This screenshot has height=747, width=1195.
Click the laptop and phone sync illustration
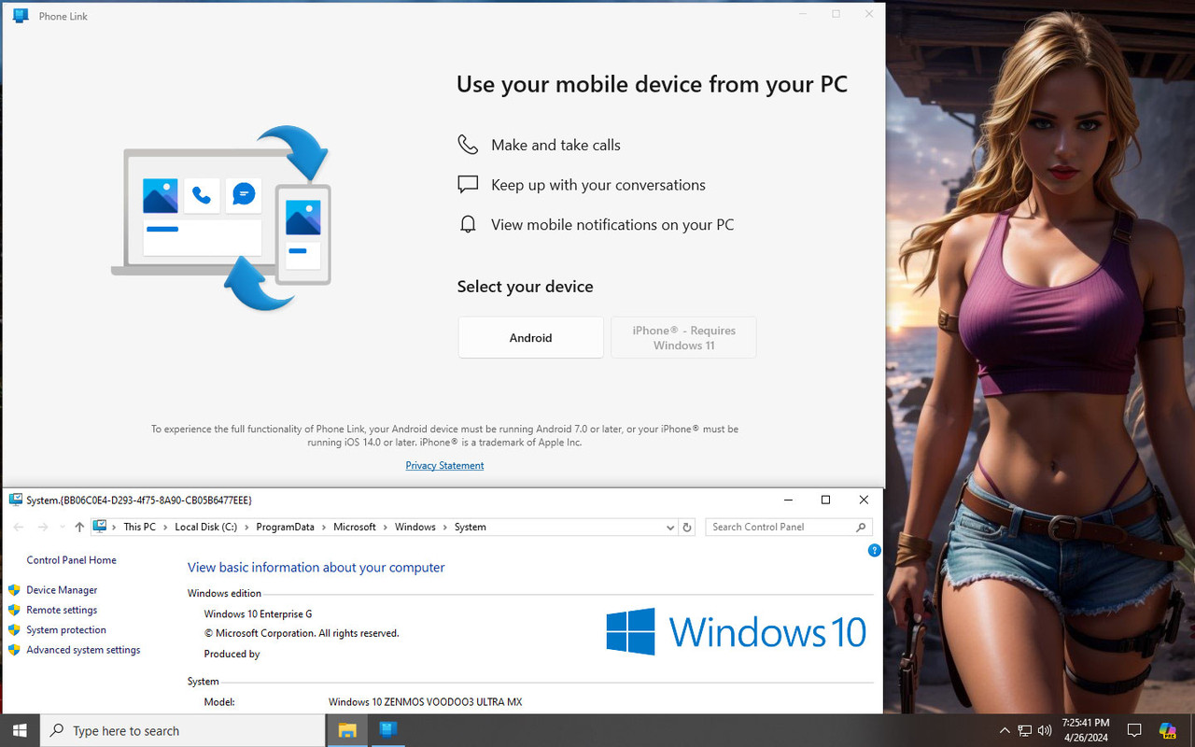[221, 218]
